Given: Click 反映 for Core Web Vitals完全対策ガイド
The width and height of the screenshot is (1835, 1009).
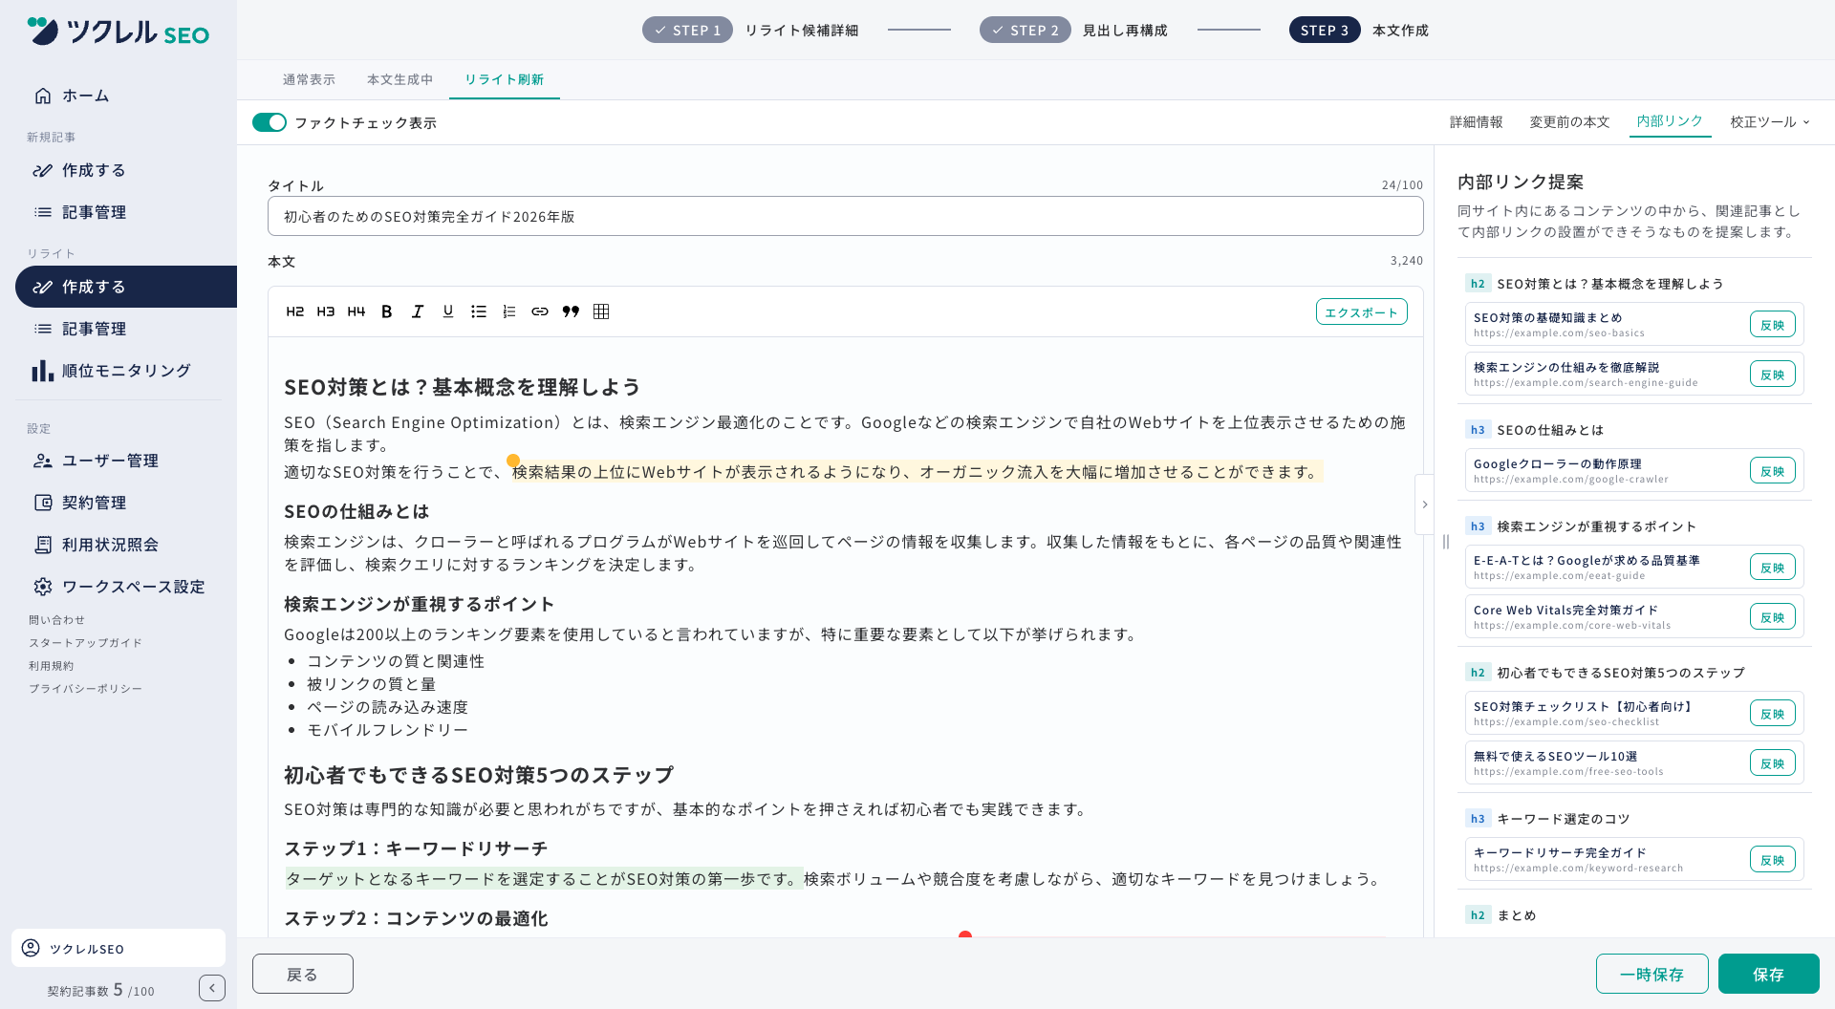Looking at the screenshot, I should [x=1773, y=617].
